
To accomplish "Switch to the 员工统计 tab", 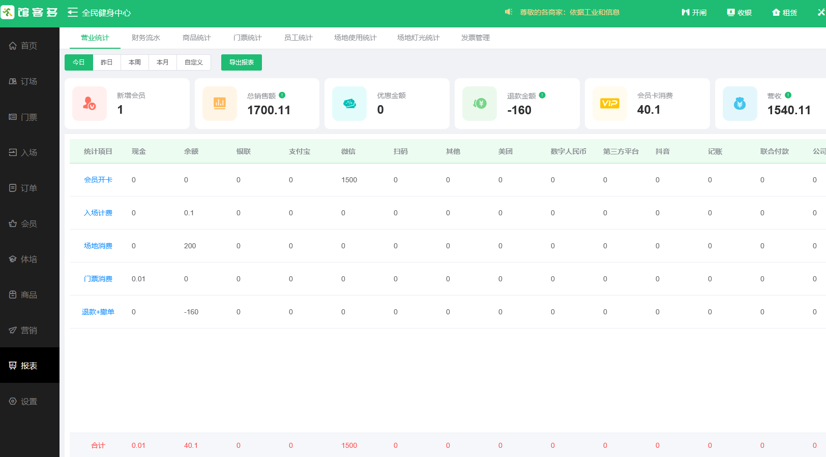I will [299, 38].
